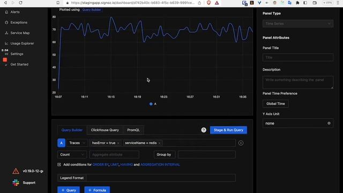Image resolution: width=343 pixels, height=193 pixels.
Task: Bookmark this page in browser
Action: pos(58,3)
